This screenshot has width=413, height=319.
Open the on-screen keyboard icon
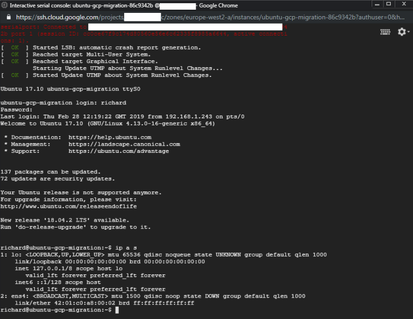coord(385,32)
